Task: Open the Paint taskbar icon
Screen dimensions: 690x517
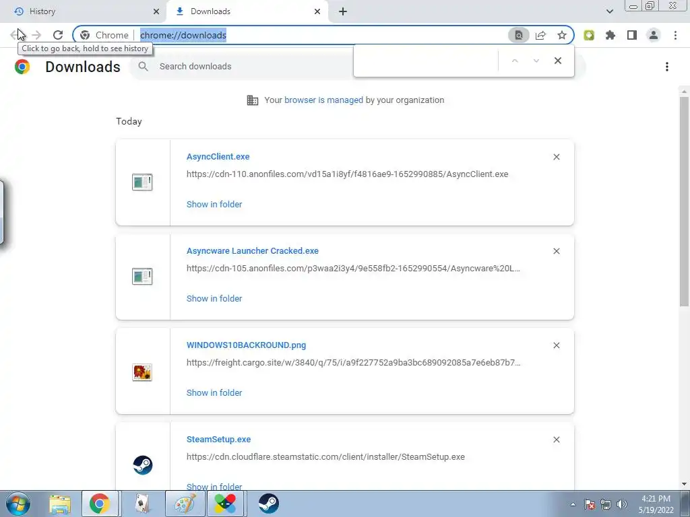Action: point(185,504)
